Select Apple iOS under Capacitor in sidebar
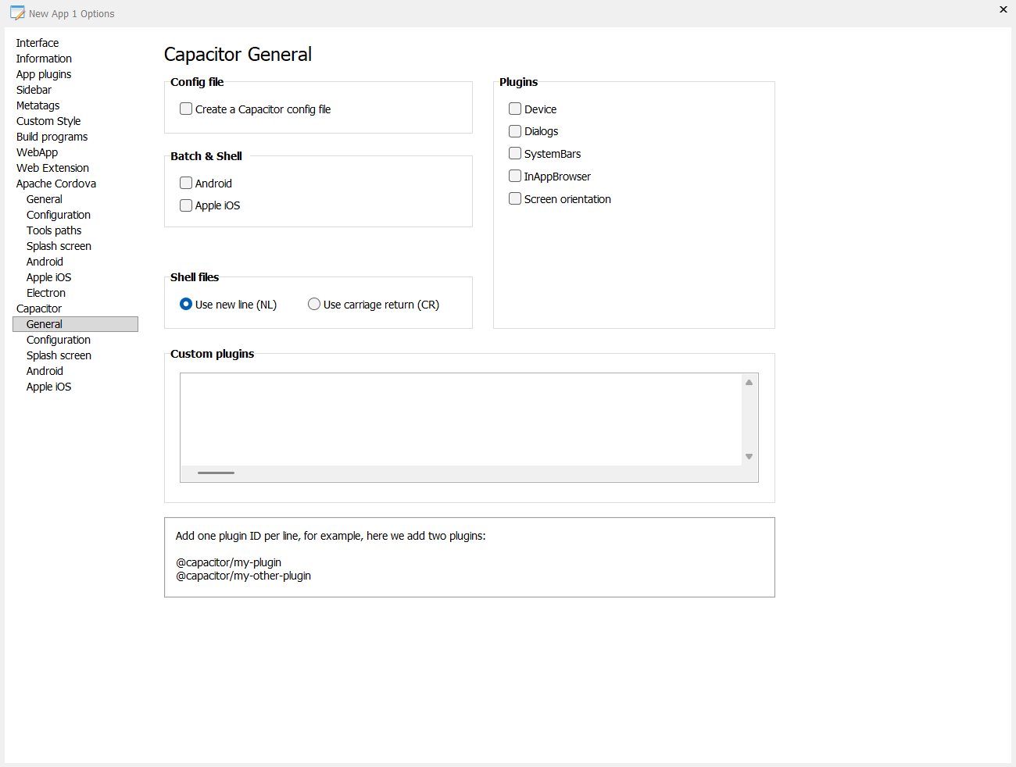 tap(48, 387)
